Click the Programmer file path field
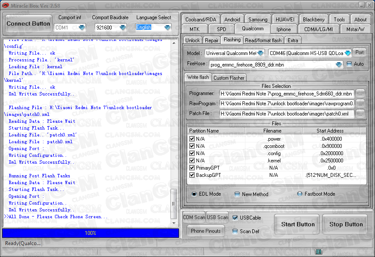The image size is (375, 257). pos(286,94)
